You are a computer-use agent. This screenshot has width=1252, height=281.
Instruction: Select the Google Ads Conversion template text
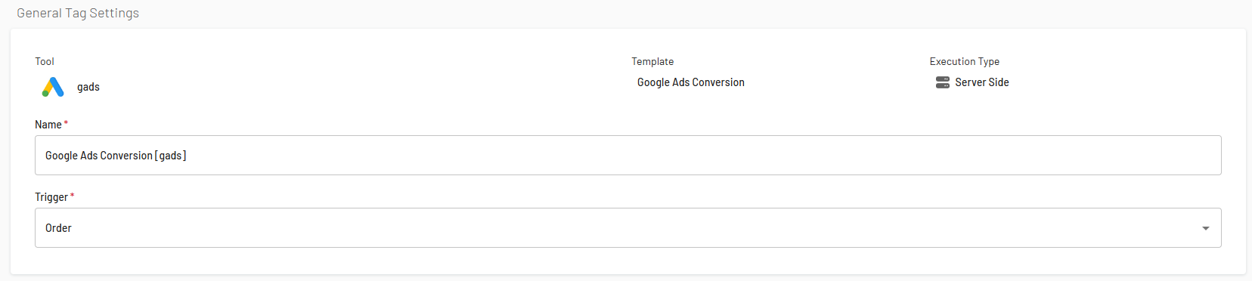(x=691, y=82)
